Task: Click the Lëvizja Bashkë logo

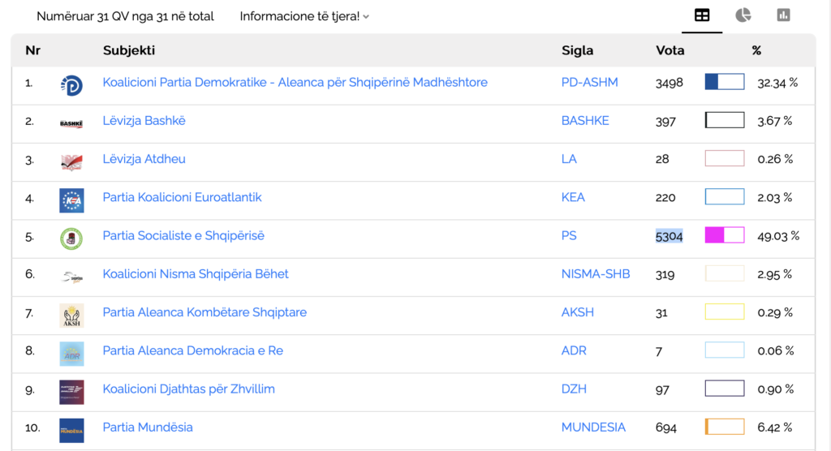Action: point(71,122)
